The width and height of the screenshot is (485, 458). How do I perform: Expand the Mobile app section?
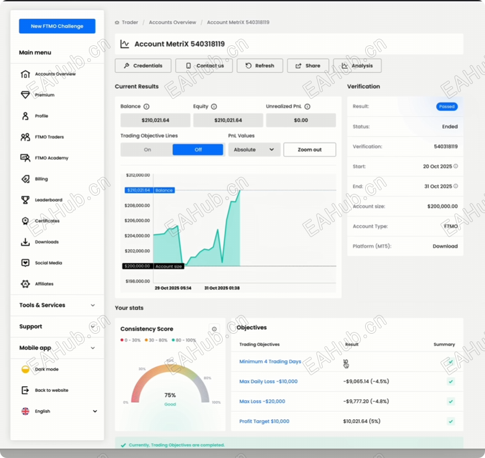tap(57, 348)
